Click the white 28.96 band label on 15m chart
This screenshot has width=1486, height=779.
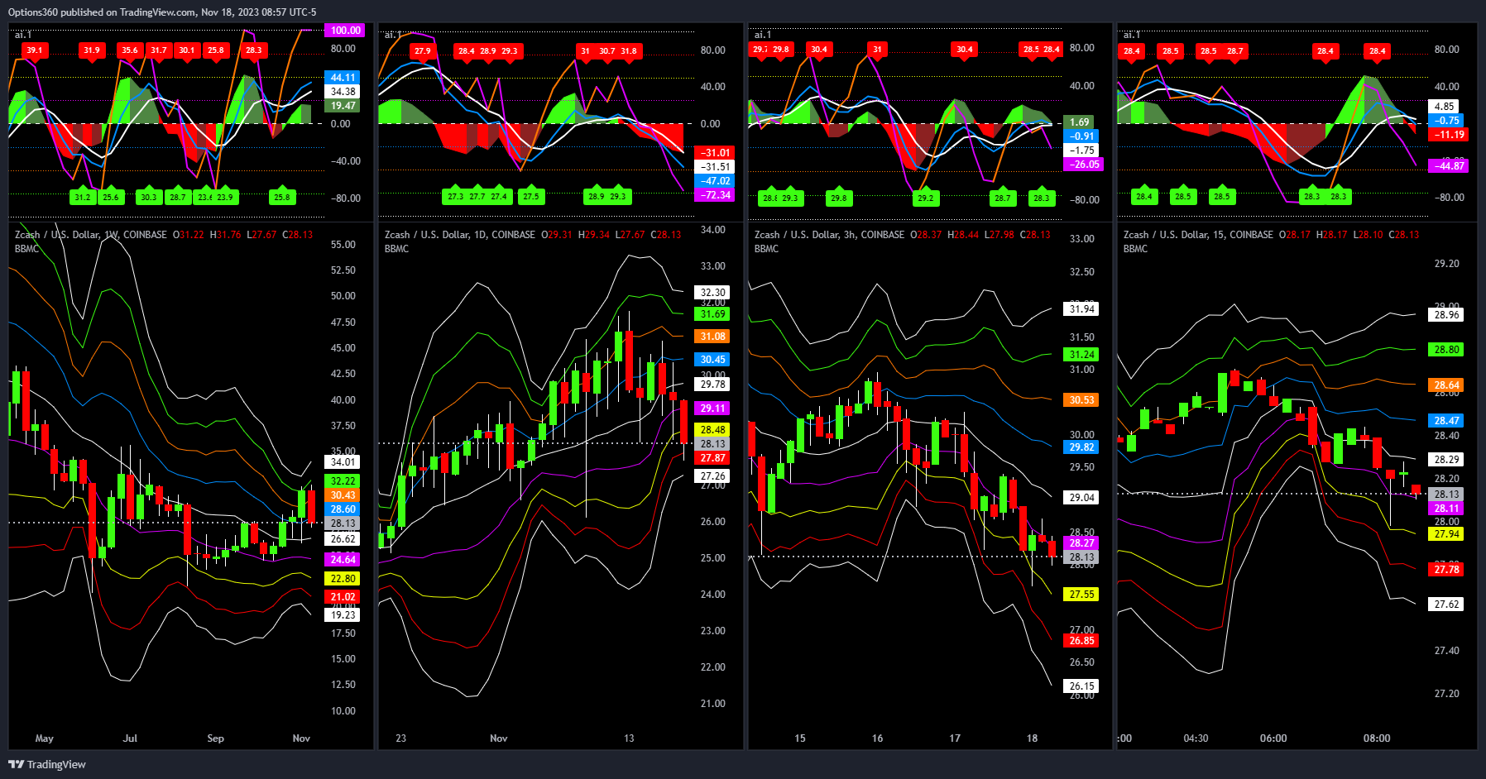click(x=1446, y=315)
